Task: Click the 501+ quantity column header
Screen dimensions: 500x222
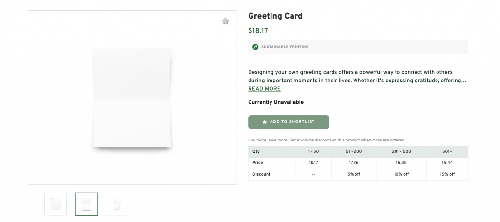Action: [x=447, y=152]
